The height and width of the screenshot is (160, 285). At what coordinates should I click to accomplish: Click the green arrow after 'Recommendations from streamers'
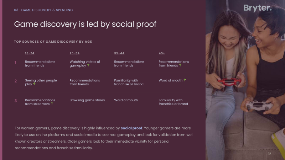click(52, 103)
